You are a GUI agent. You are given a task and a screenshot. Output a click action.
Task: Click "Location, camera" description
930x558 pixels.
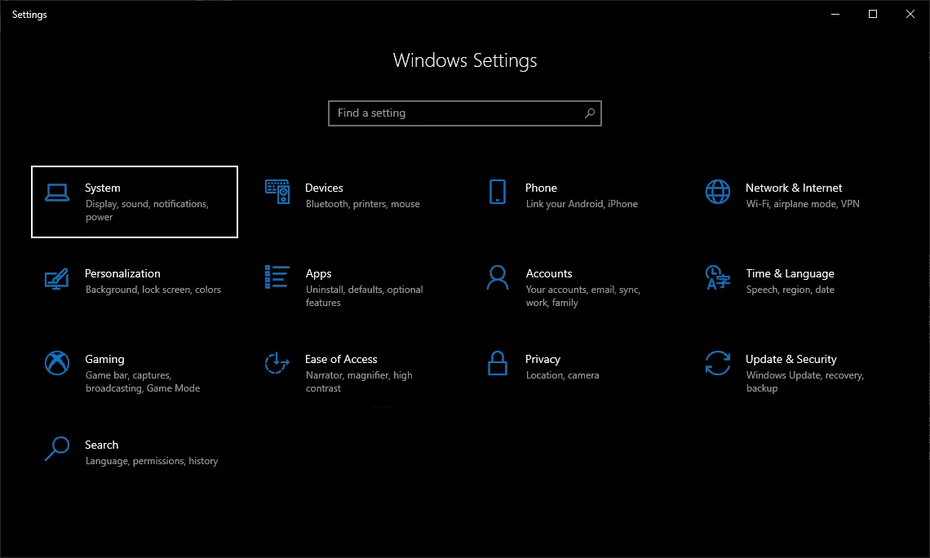coord(562,375)
